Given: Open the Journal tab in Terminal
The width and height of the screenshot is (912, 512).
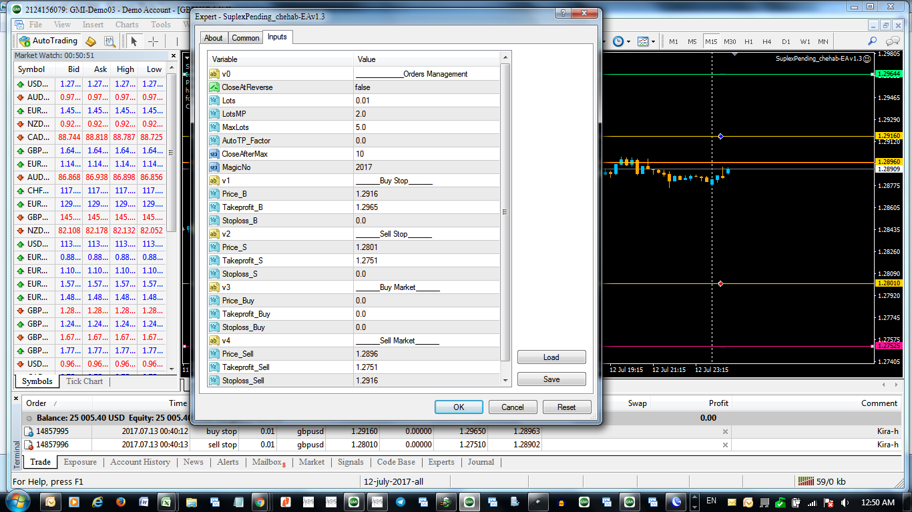Looking at the screenshot, I should (x=481, y=462).
